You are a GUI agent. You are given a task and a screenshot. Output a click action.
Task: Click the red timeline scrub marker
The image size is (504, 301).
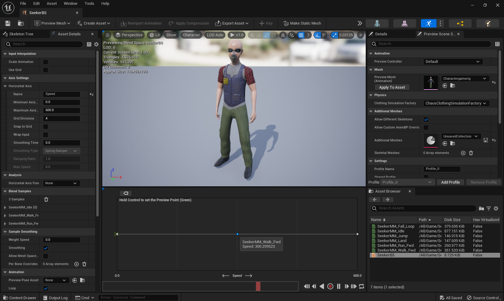pos(258,286)
